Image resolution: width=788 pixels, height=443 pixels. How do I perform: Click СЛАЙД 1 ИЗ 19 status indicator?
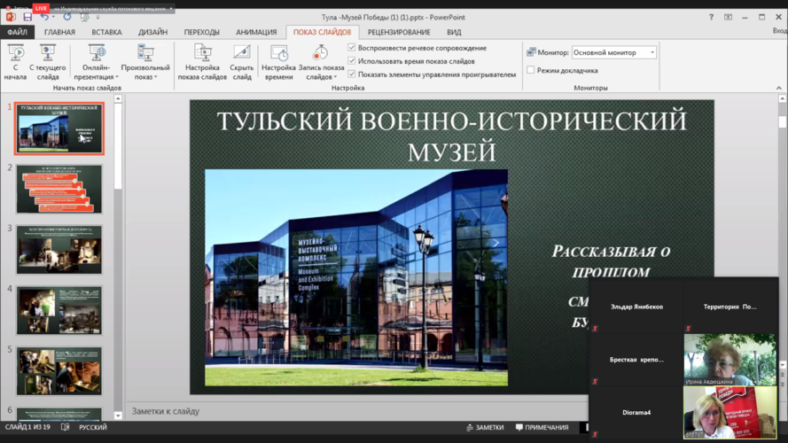tap(27, 427)
